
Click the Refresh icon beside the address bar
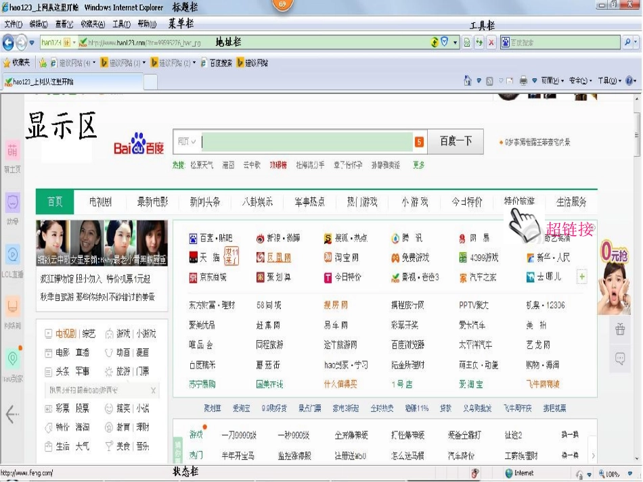[x=479, y=42]
